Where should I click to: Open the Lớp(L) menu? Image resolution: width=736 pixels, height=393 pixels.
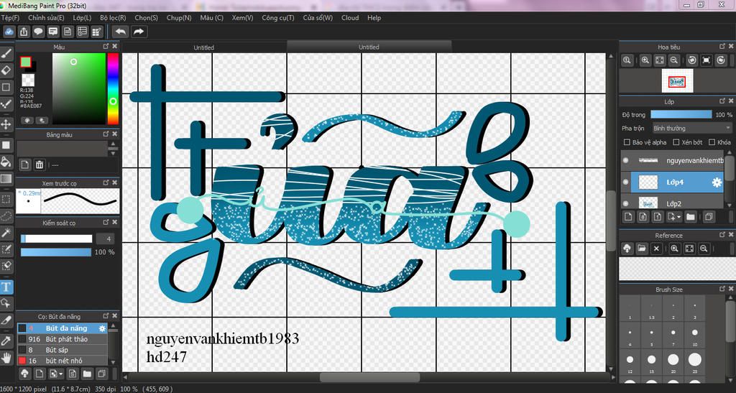82,18
